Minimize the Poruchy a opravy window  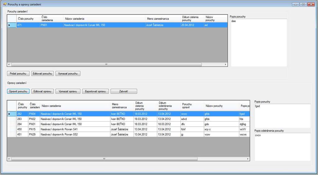(296, 4)
